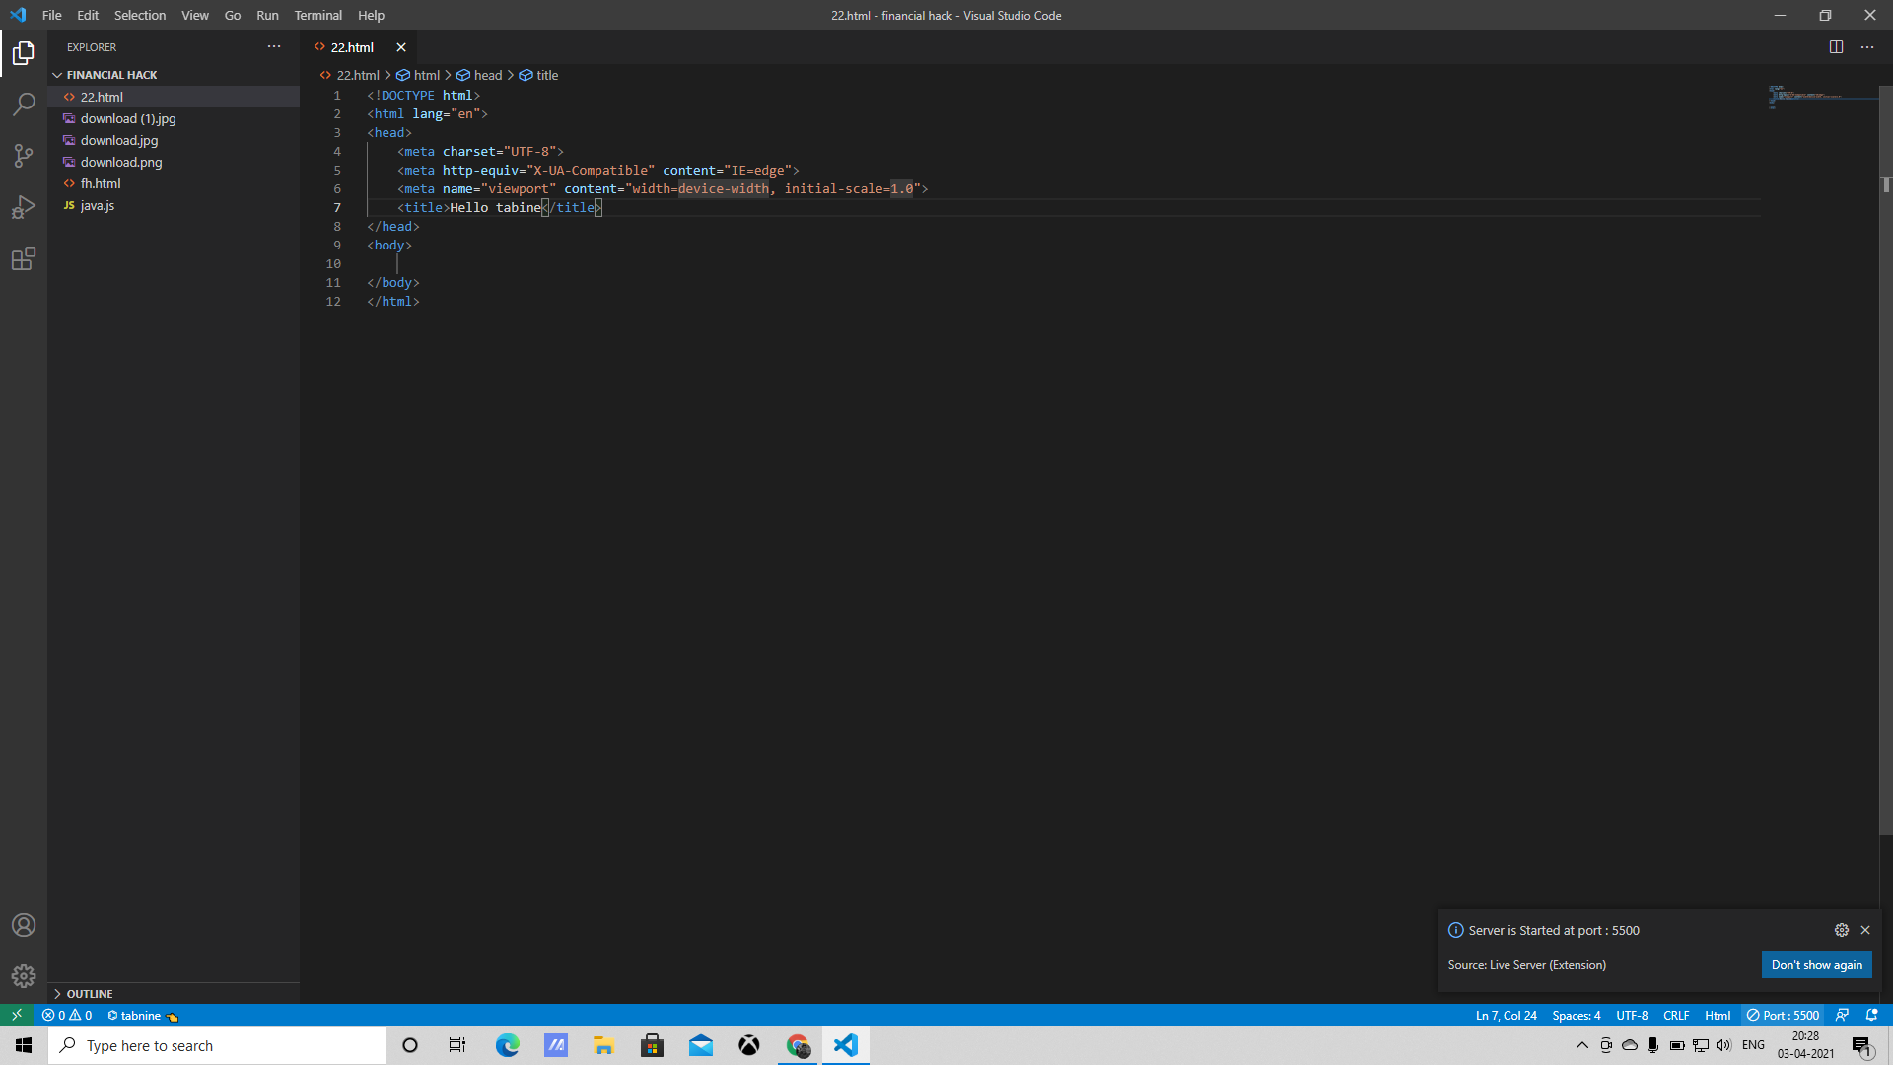
Task: Open the Search view in activity bar
Action: (24, 104)
